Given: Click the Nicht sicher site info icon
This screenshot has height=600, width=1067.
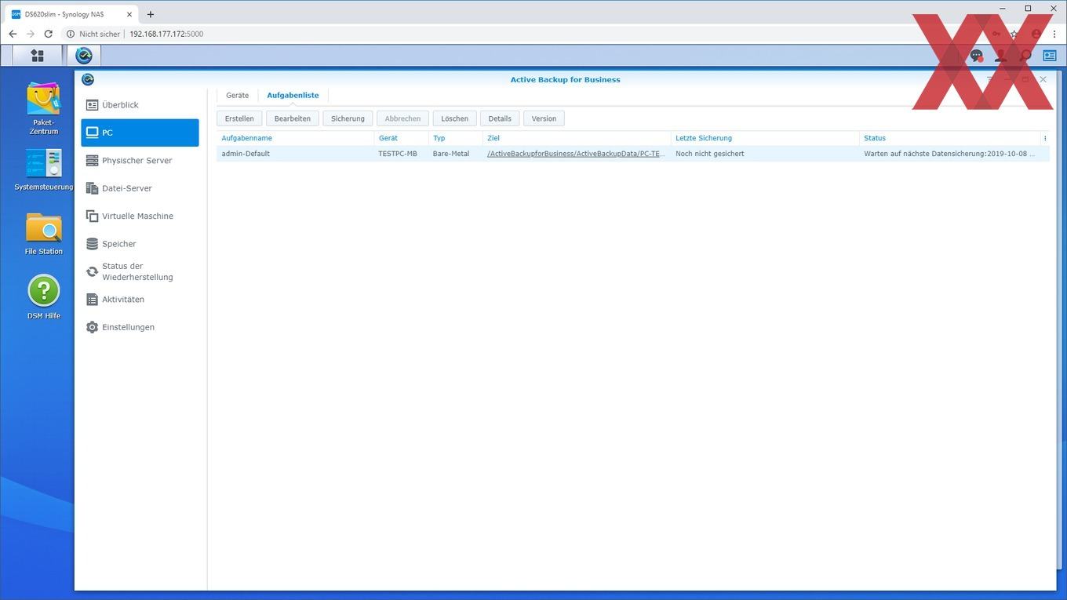Looking at the screenshot, I should 70,34.
